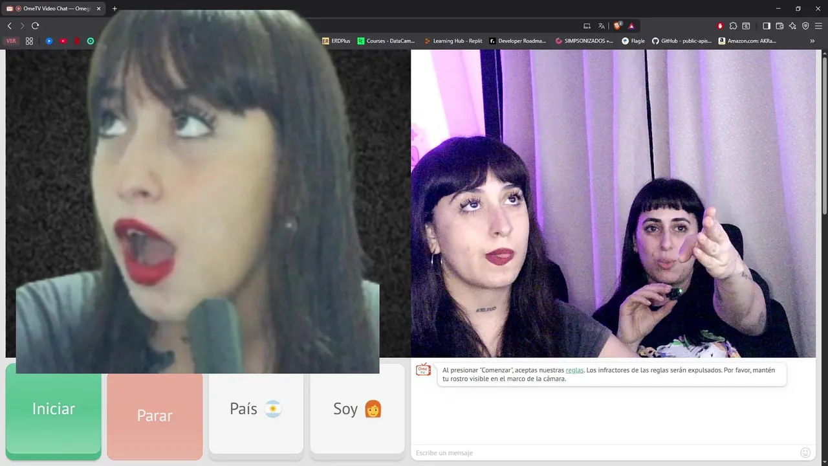Open the Brave VPN shield icon
This screenshot has width=828, height=466.
coord(805,26)
